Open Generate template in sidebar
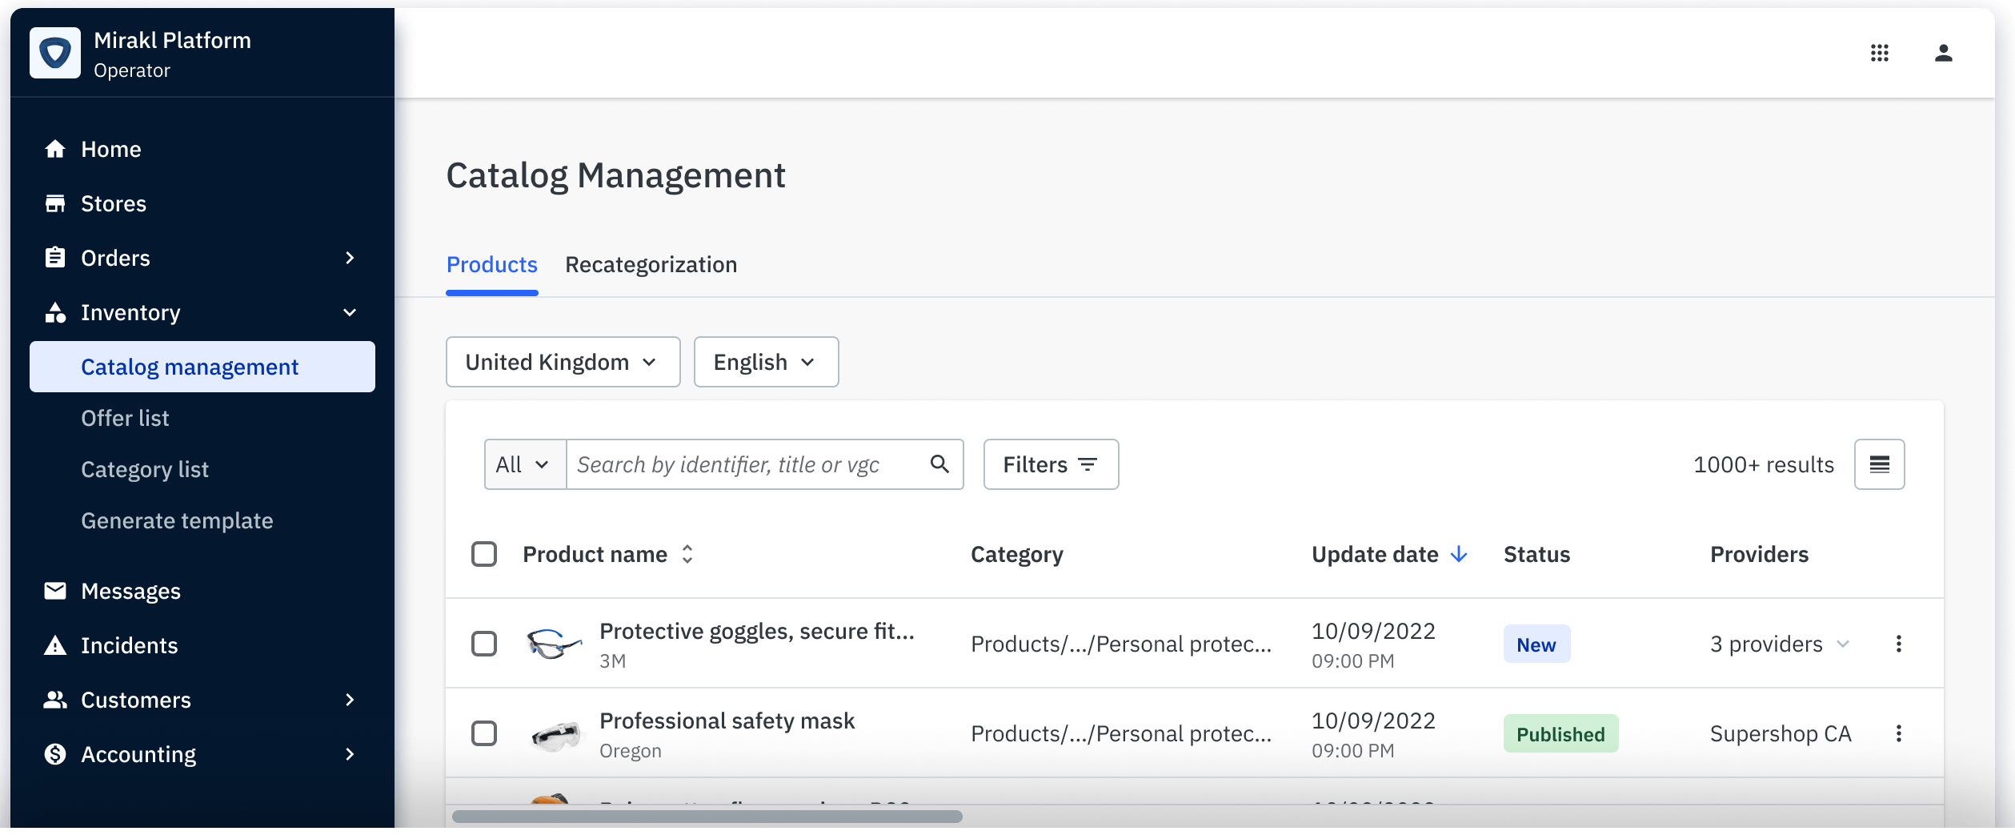Viewport: 2015px width, 839px height. (x=177, y=520)
